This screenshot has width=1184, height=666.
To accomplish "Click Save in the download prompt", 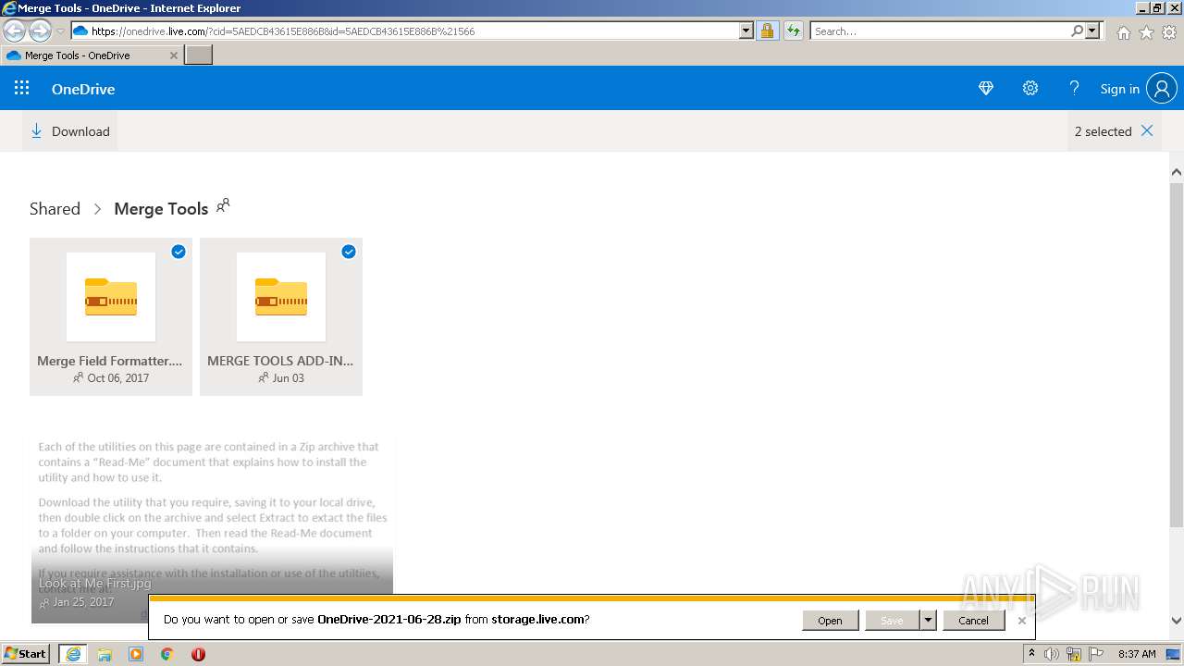I will tap(892, 621).
